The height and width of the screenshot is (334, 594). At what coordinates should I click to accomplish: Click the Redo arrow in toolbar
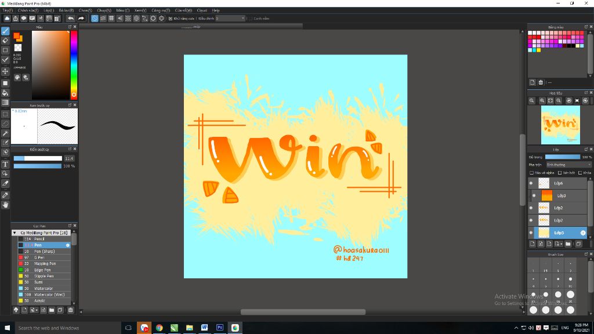coord(81,18)
